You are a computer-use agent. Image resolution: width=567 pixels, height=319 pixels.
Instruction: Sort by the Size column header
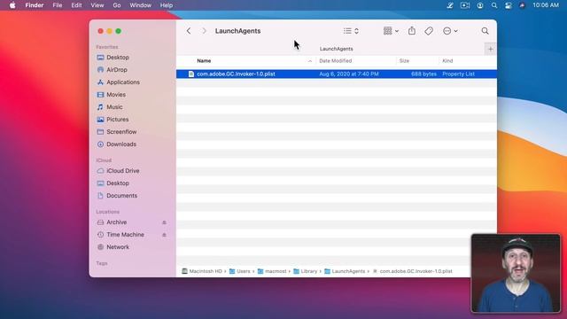tap(404, 61)
